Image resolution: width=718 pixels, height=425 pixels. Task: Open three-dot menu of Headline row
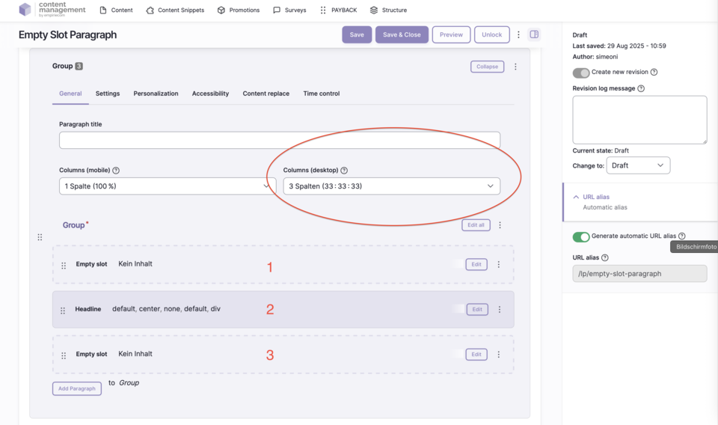tap(500, 310)
